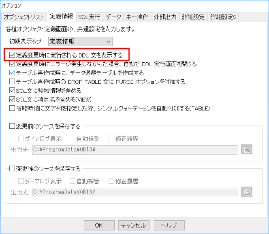Enable シングルクォーテーションを自動付加する(TABLE) checkbox

tap(12, 108)
